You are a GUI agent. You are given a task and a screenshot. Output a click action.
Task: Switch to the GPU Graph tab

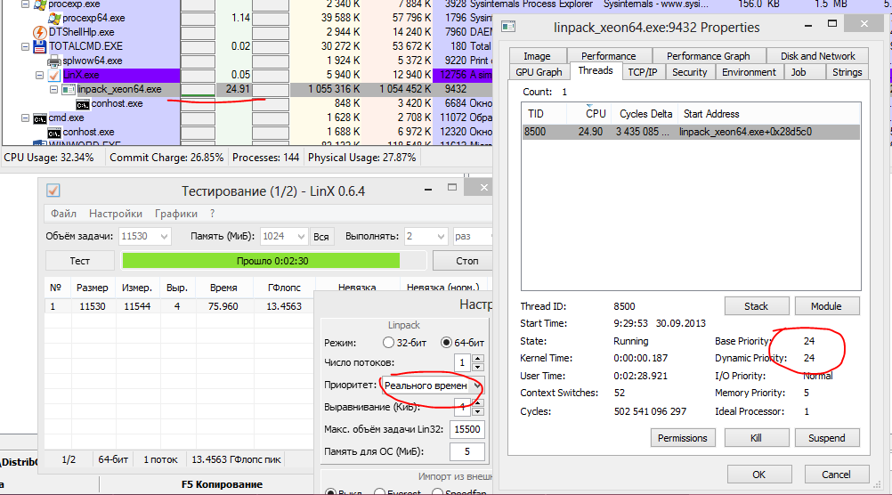point(539,72)
